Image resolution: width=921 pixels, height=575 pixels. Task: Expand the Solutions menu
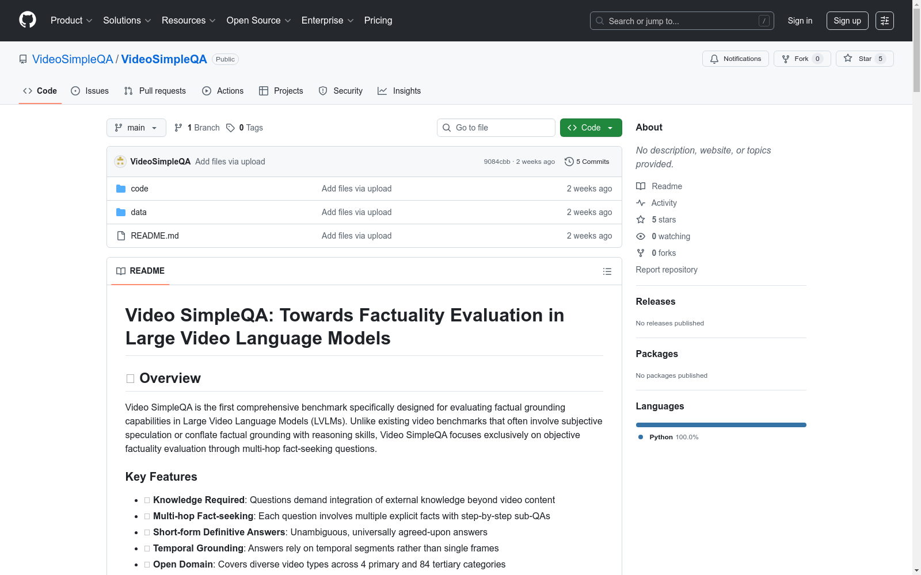(127, 21)
